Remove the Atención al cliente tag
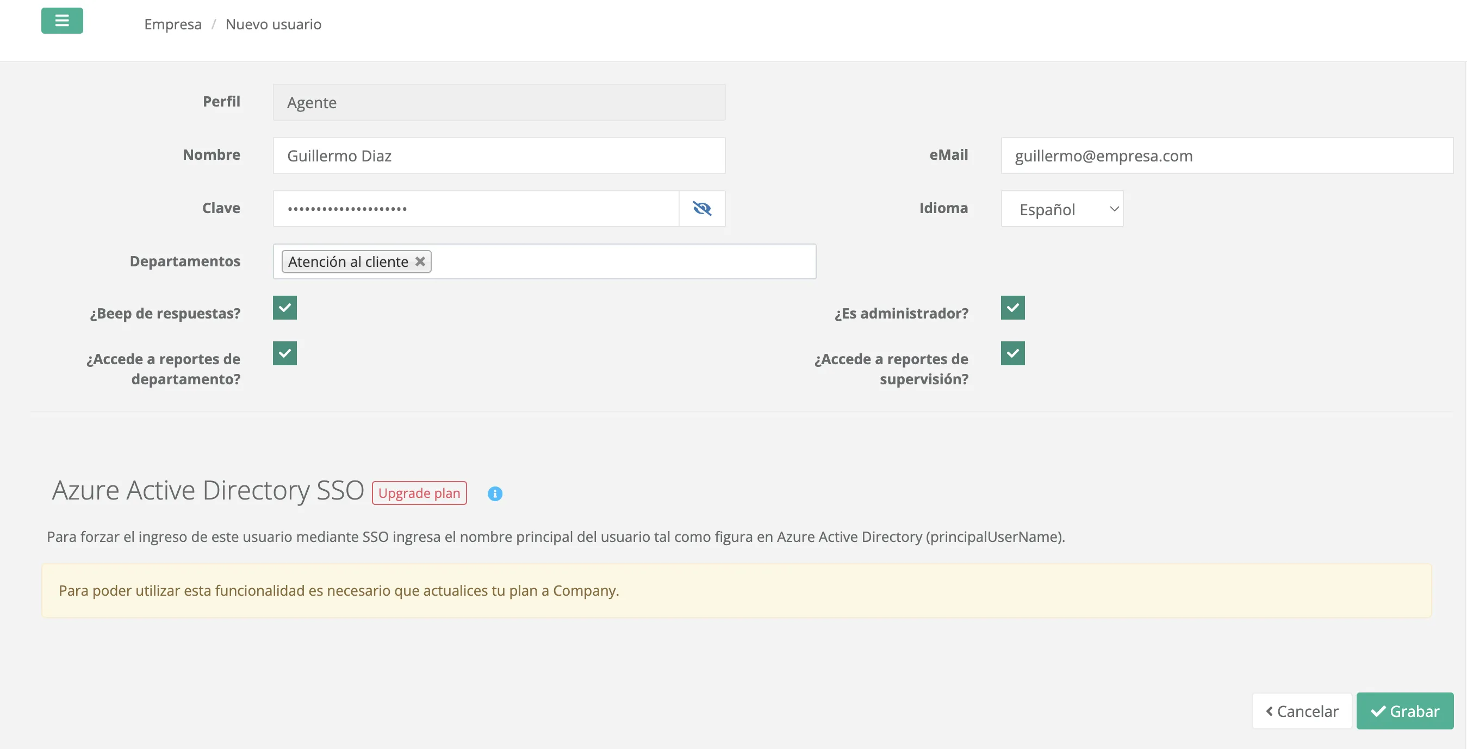Screen dimensions: 1467x749 (x=420, y=261)
